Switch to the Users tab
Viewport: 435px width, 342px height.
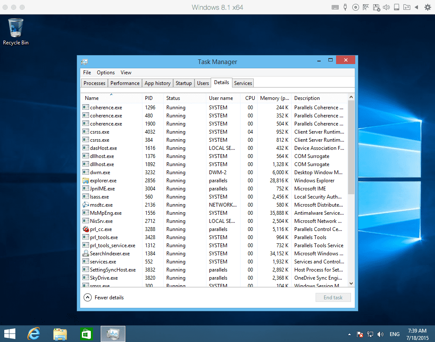click(x=203, y=83)
